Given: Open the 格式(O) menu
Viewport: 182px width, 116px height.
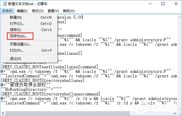Looking at the screenshot, I should tap(37, 11).
